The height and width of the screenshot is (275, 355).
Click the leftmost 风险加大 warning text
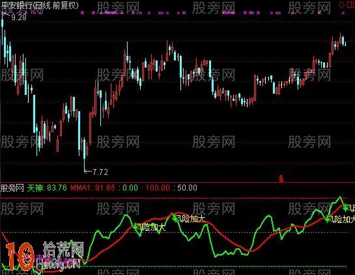(x=151, y=227)
